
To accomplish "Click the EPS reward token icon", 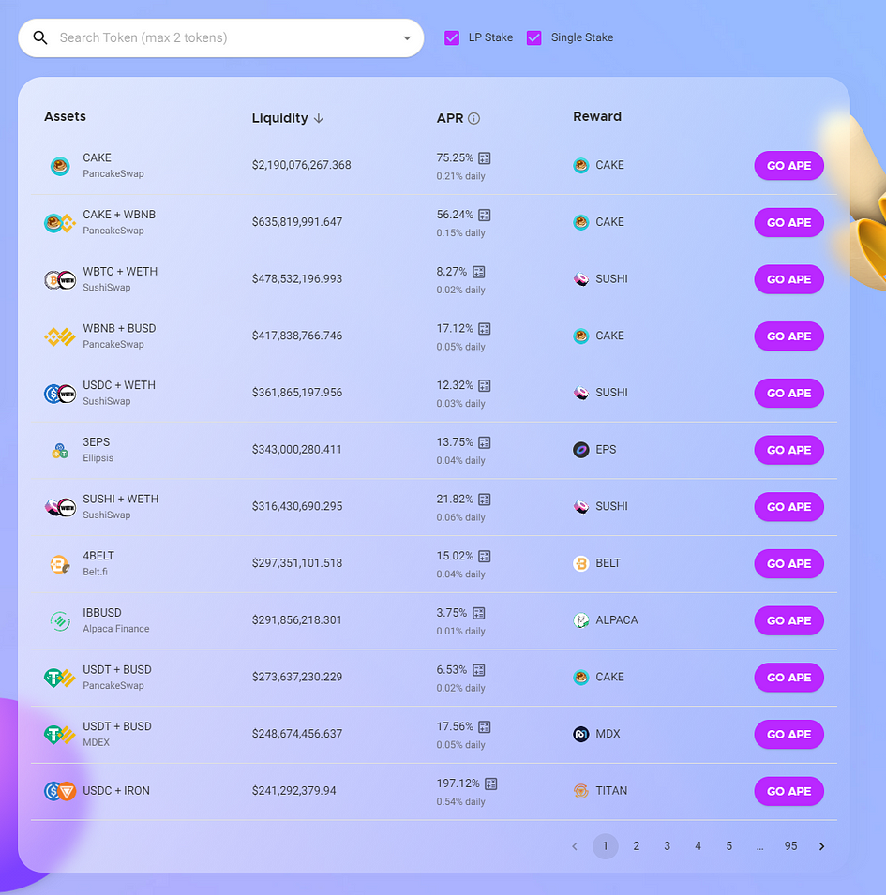I will tap(581, 450).
